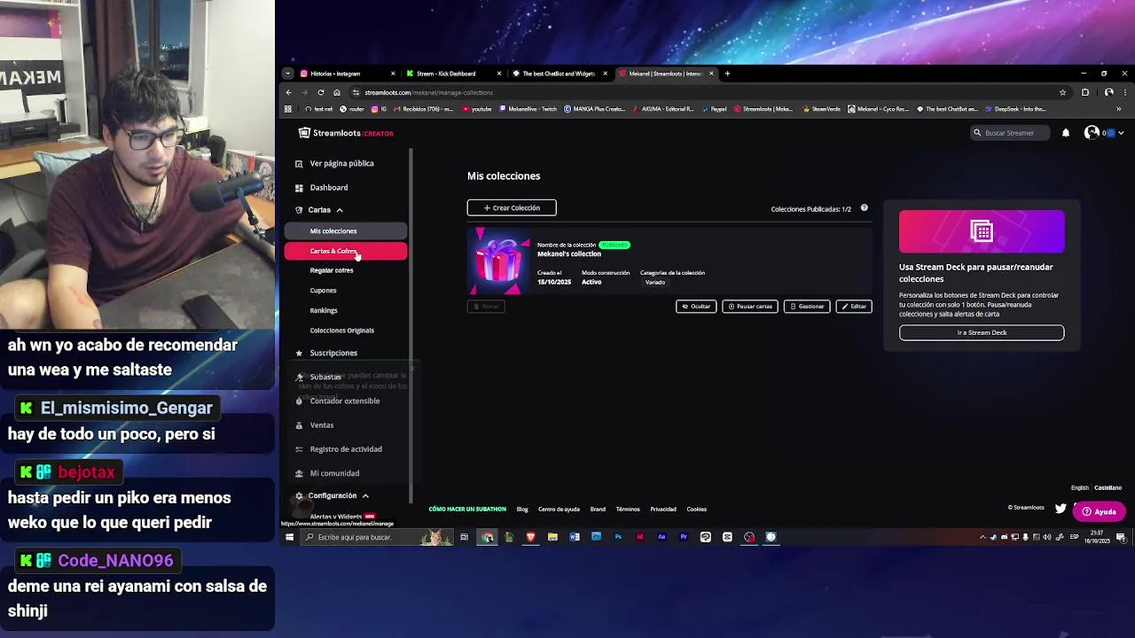Switch to Historias Instagram browser tab
Image resolution: width=1135 pixels, height=638 pixels.
pos(348,74)
